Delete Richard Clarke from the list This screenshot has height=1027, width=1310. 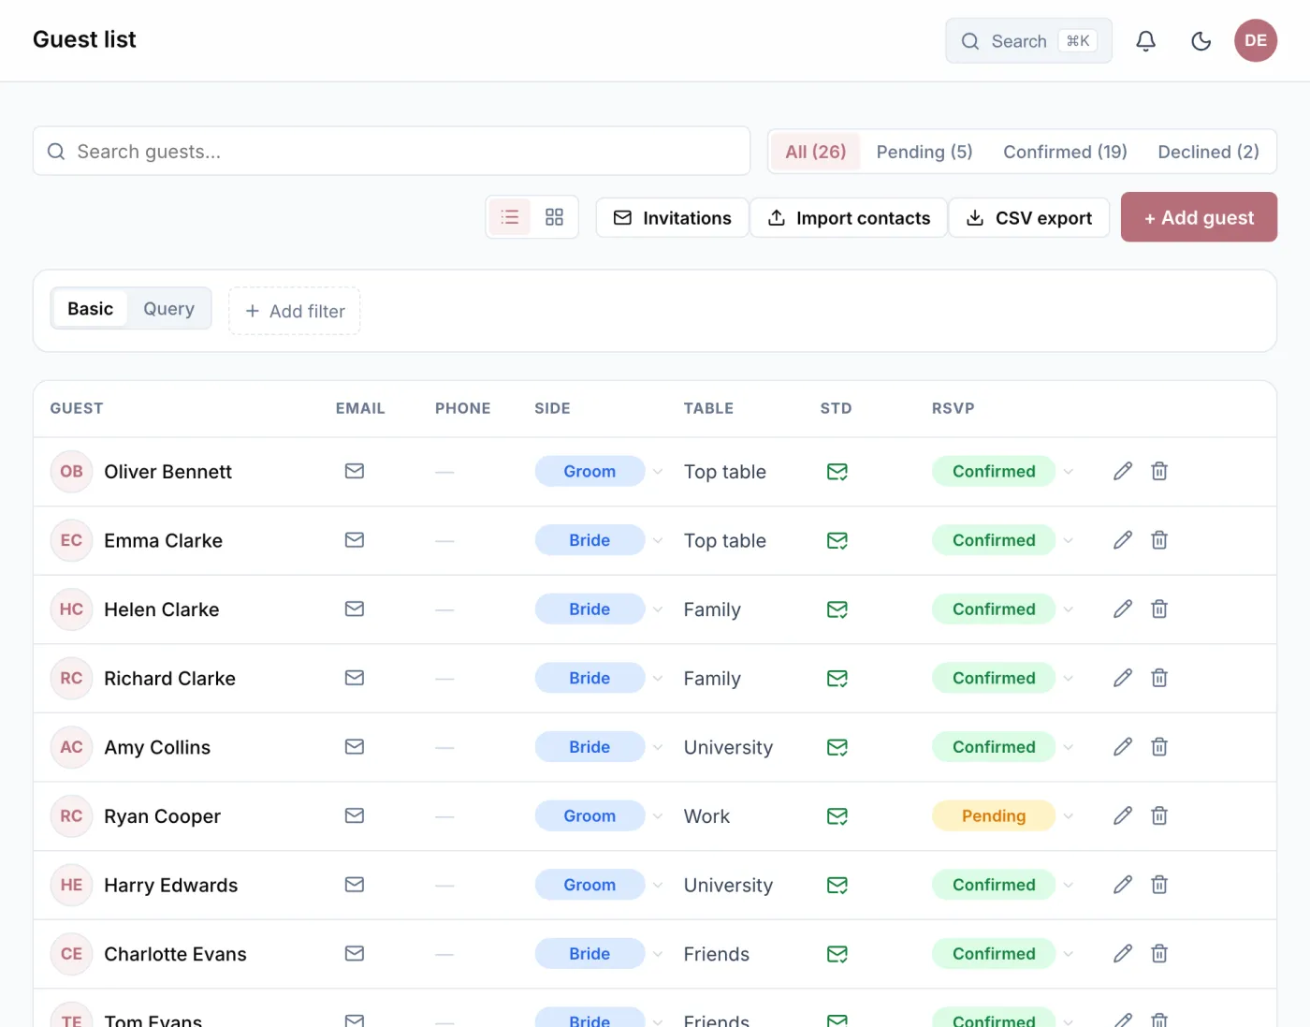coord(1159,678)
